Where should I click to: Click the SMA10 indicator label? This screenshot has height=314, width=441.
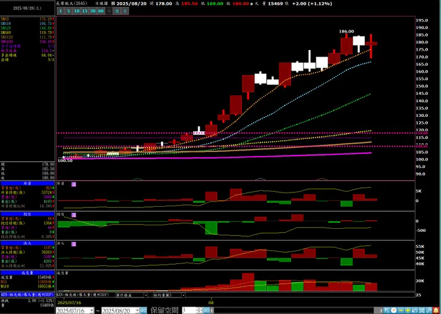tap(5, 24)
